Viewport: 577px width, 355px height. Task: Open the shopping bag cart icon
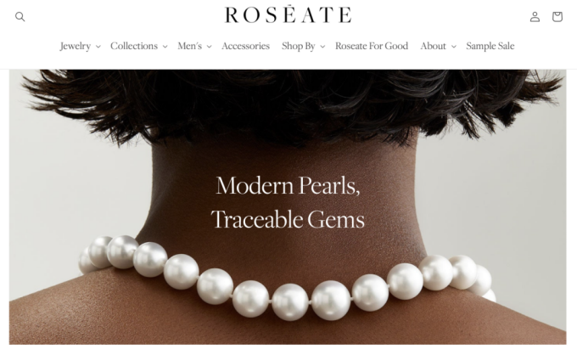(x=557, y=17)
